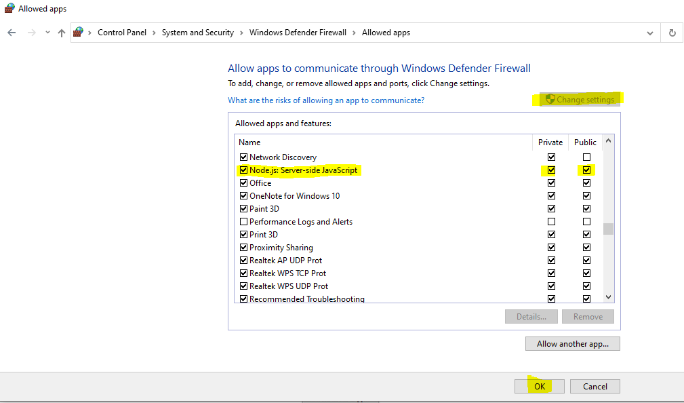Go back with the navigation arrow

tap(12, 33)
